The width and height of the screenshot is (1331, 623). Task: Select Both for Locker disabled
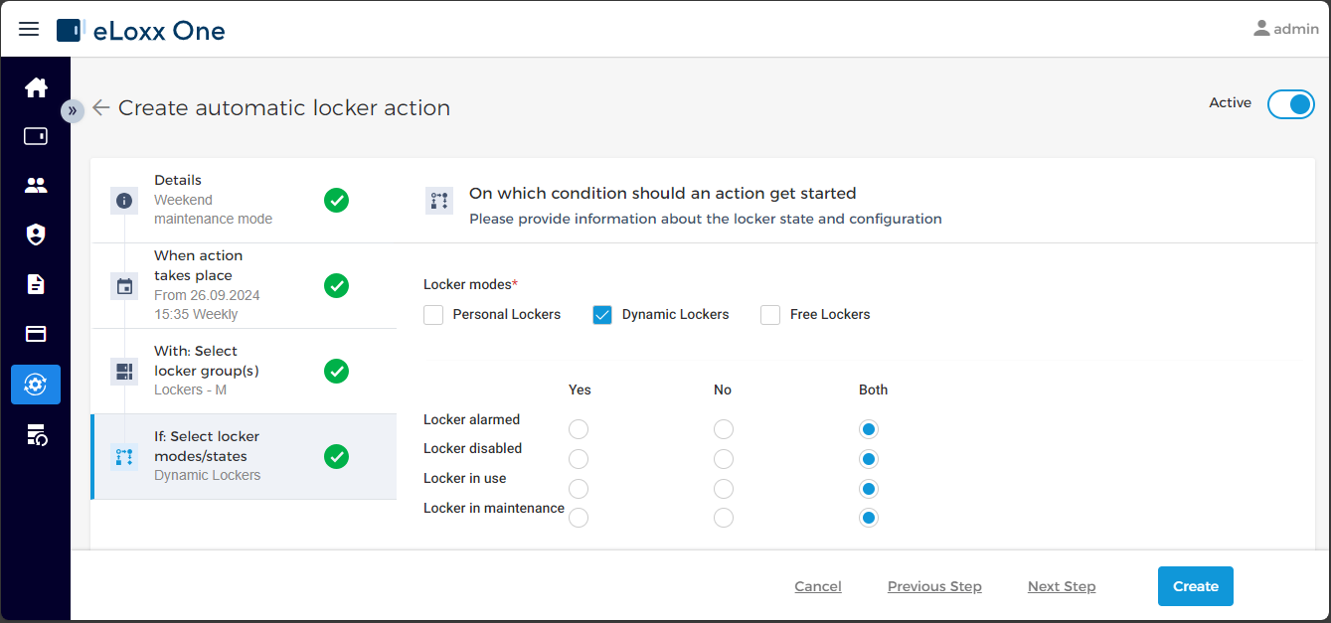(869, 459)
